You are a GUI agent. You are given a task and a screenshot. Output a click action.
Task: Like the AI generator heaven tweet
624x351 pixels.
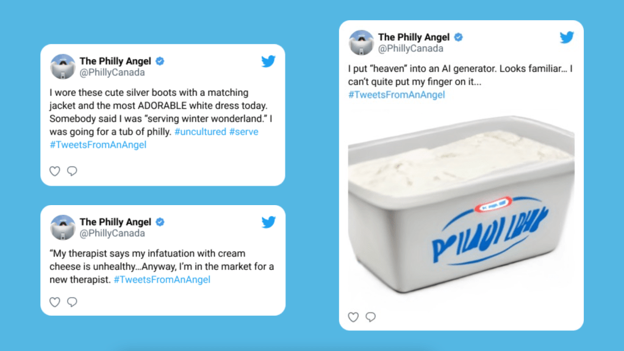[x=353, y=317]
